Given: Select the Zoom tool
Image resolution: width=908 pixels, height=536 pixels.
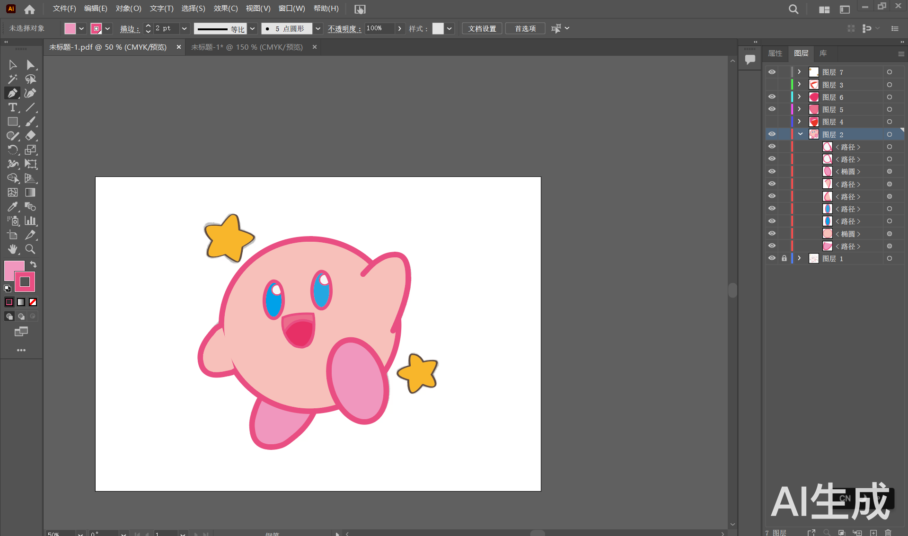Looking at the screenshot, I should [30, 249].
